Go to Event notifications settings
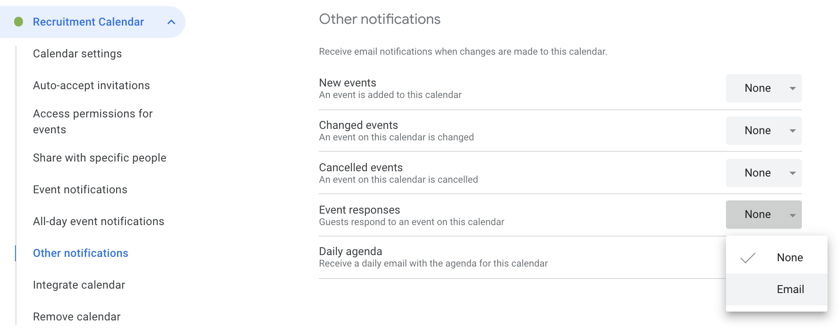This screenshot has width=839, height=331. pyautogui.click(x=80, y=189)
